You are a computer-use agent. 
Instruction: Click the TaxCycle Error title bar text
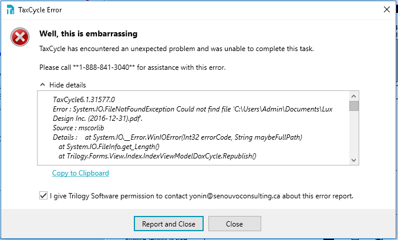(40, 10)
